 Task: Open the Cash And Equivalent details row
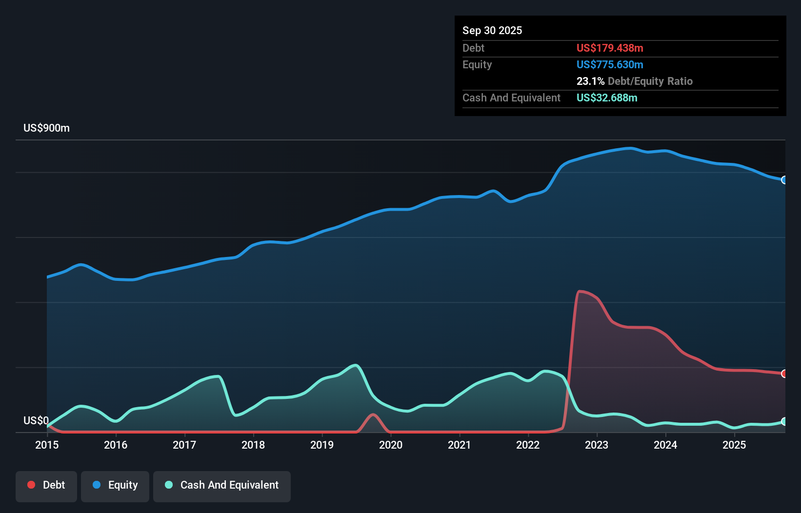click(x=511, y=98)
